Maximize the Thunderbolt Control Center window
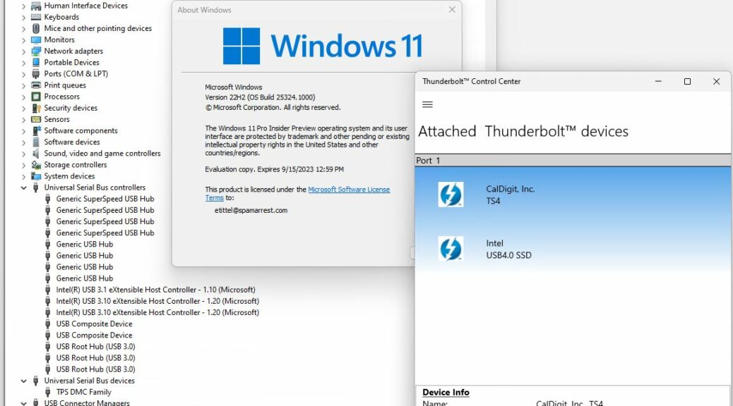 687,81
